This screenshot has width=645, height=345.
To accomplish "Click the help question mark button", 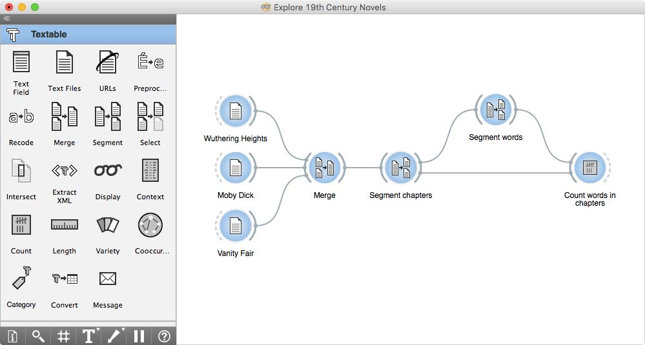I will coord(164,336).
